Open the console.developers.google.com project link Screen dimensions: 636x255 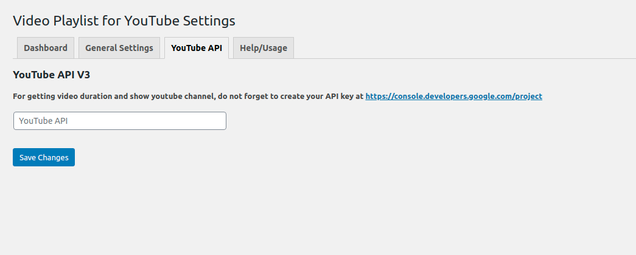pos(453,96)
